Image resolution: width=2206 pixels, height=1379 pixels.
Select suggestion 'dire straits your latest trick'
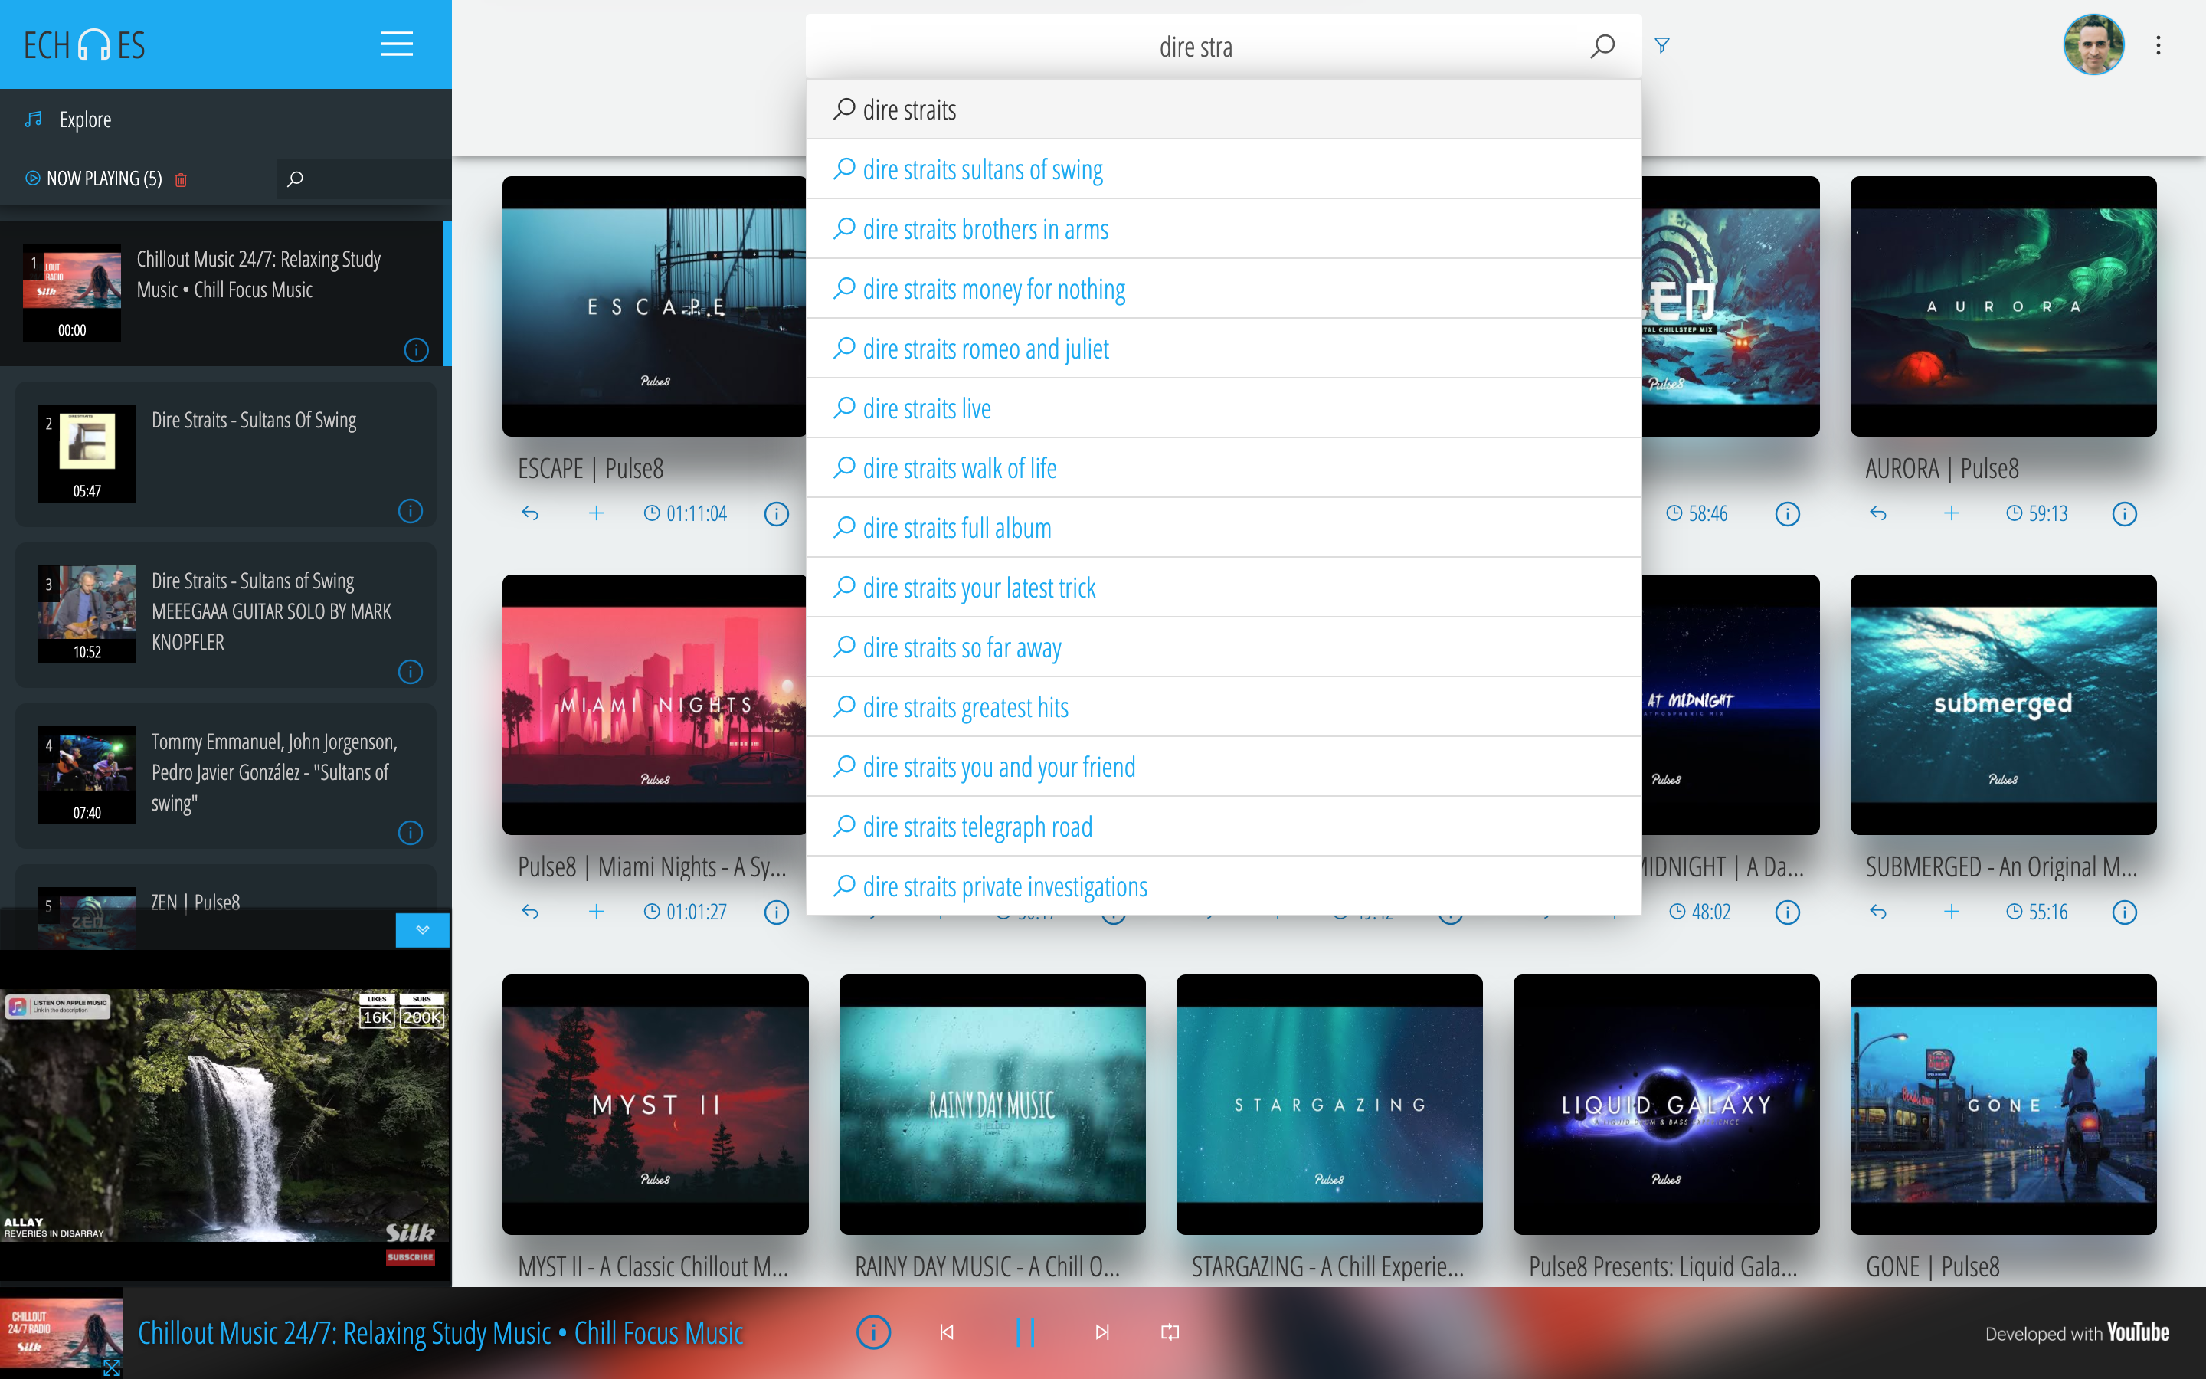click(x=1223, y=588)
